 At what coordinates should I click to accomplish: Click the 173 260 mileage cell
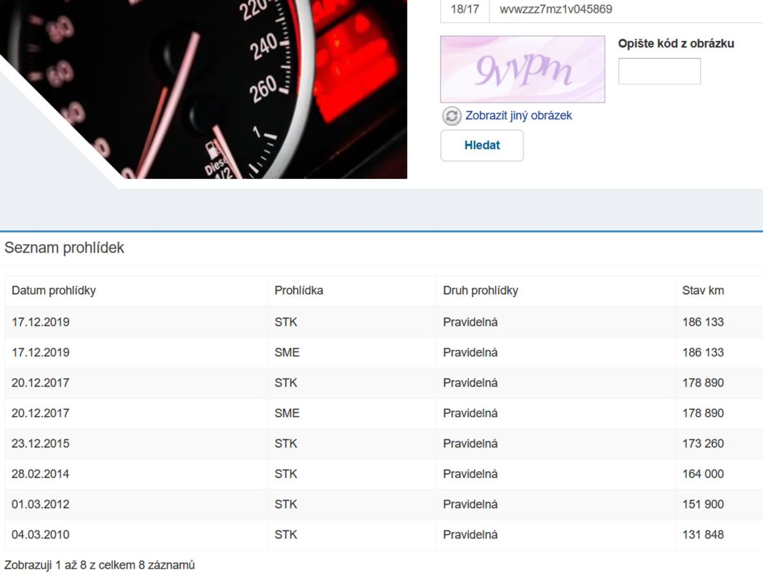(703, 444)
